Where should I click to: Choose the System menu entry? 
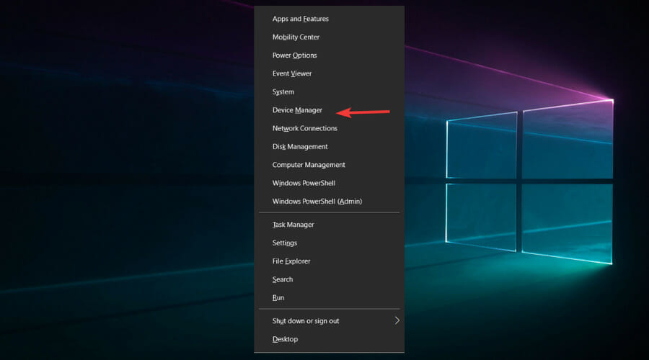329,91
